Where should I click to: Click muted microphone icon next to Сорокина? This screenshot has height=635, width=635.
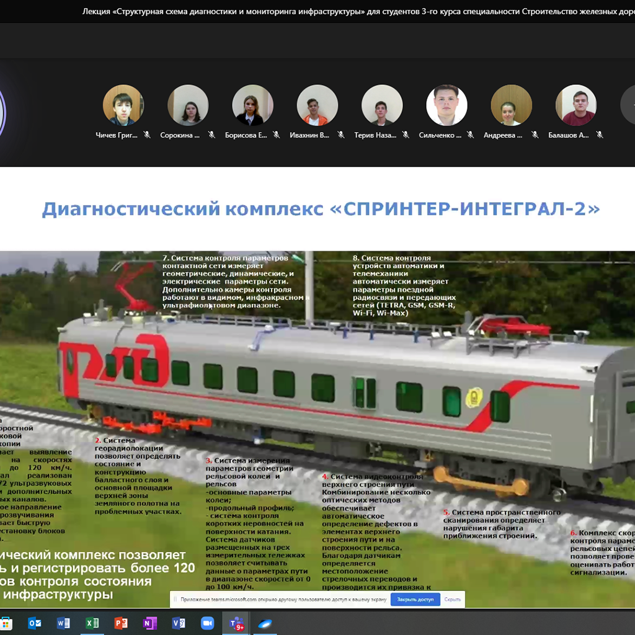[211, 135]
